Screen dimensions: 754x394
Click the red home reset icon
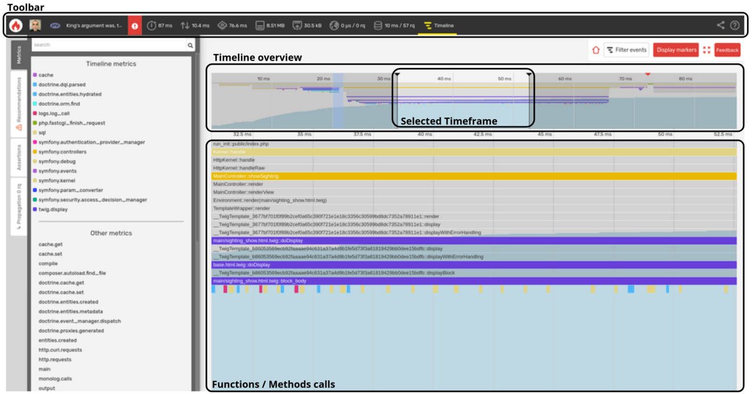click(596, 50)
